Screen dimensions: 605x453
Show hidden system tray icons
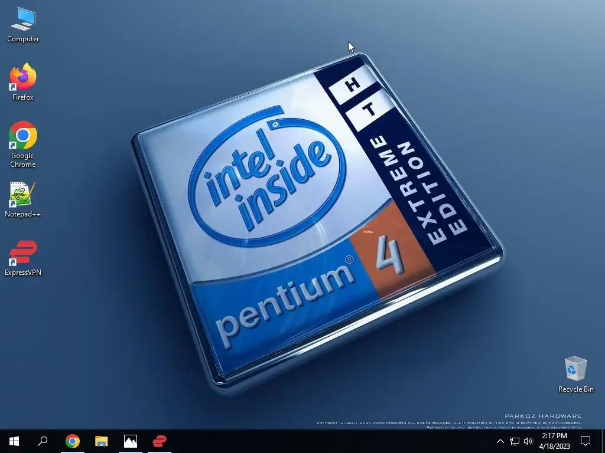click(500, 441)
